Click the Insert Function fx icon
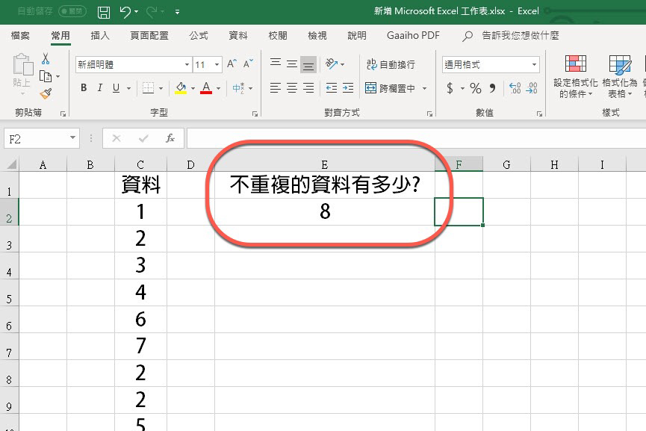646x431 pixels. click(x=170, y=138)
